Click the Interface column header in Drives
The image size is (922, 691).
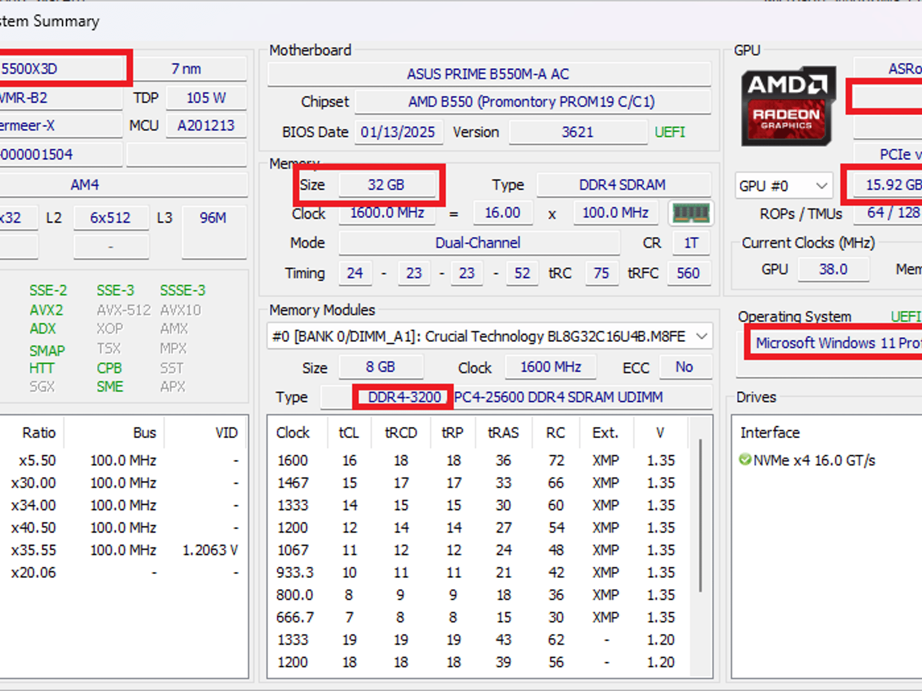pos(770,432)
